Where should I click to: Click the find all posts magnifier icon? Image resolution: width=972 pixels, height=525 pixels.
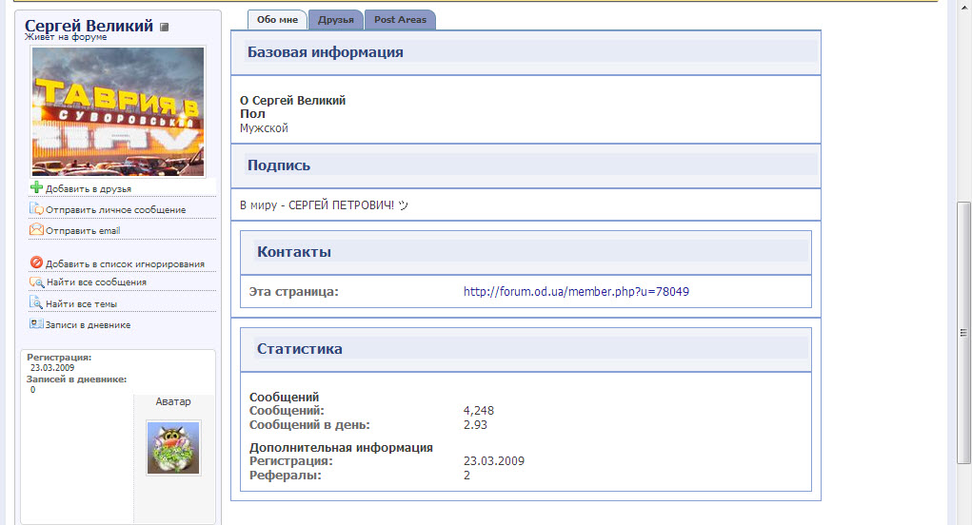(x=37, y=282)
